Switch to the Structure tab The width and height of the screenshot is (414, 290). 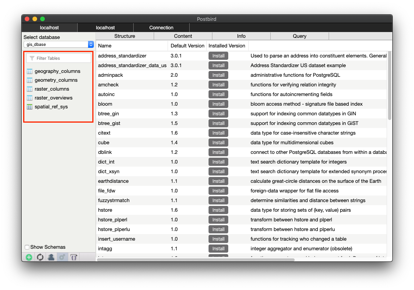(x=125, y=36)
